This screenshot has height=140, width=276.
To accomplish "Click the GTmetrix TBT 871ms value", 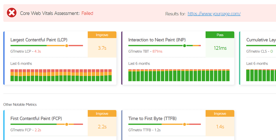I will (x=157, y=51).
